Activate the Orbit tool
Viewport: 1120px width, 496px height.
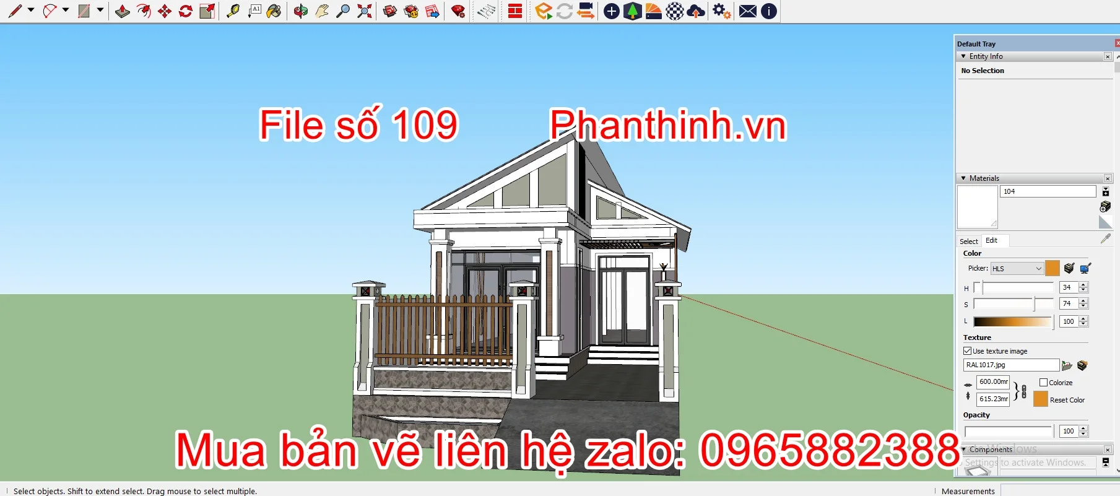tap(301, 11)
